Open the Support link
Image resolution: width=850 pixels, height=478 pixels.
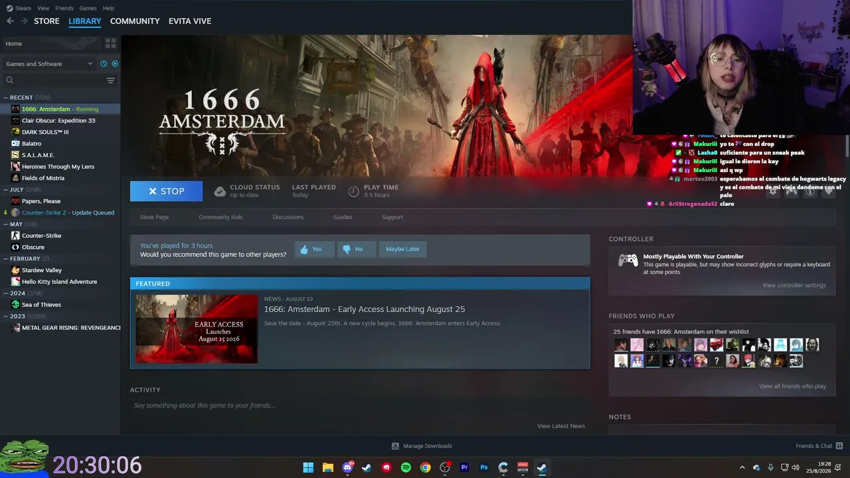tap(392, 217)
